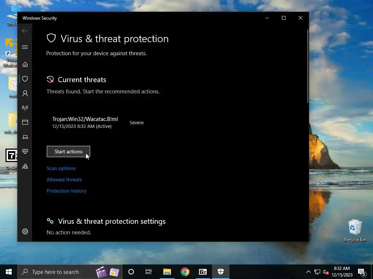This screenshot has width=373, height=279.
Task: Click the Severe severity label
Action: click(137, 123)
